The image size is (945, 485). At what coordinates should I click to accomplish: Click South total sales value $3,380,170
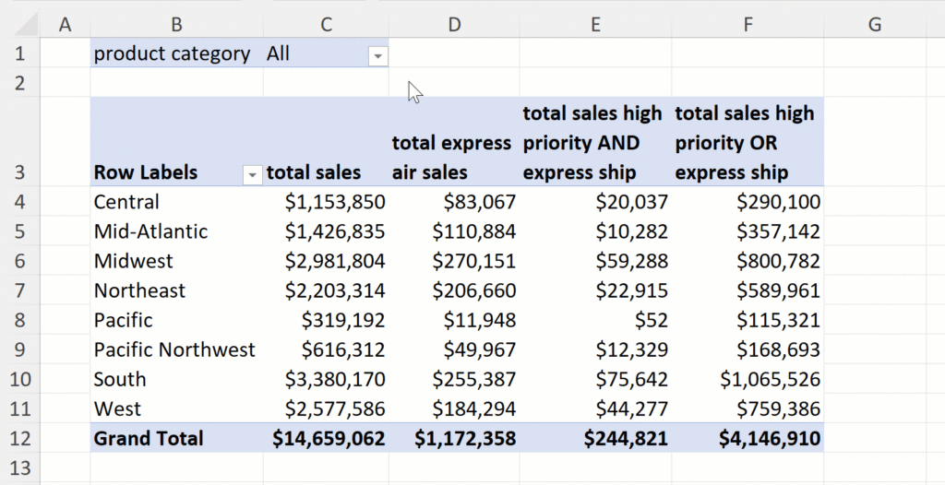point(343,379)
